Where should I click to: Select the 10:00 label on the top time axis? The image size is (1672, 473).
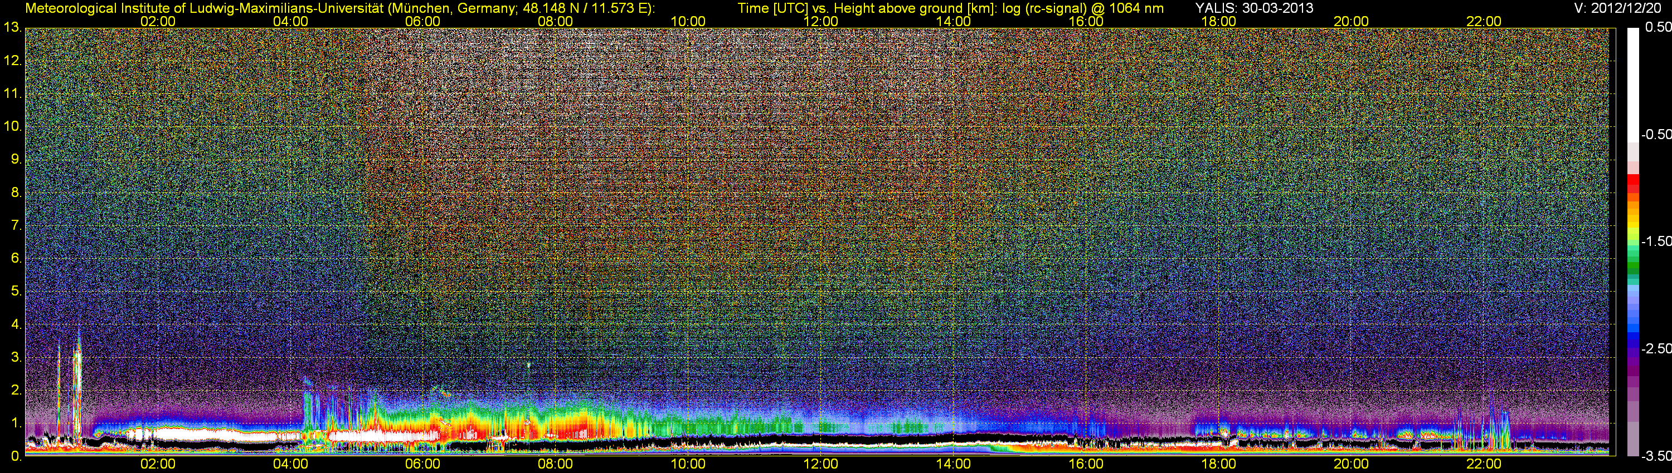(688, 21)
